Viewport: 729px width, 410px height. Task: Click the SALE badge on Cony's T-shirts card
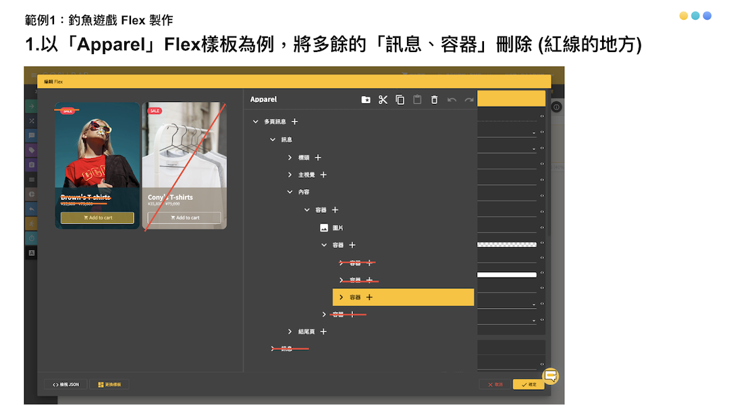coord(155,111)
